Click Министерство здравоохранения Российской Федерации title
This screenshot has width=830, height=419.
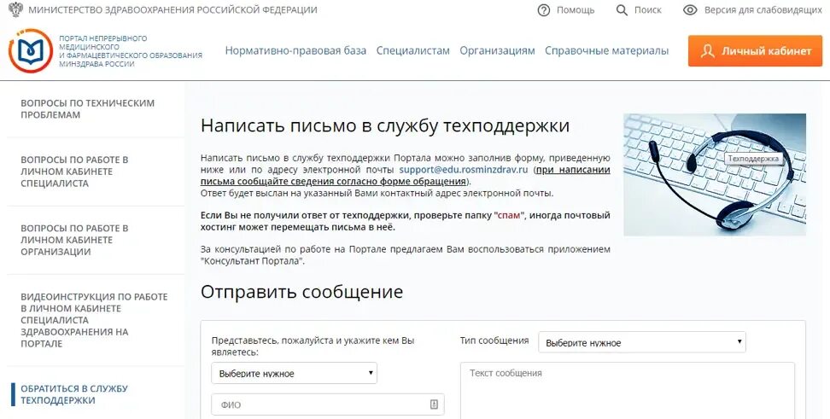(x=173, y=10)
